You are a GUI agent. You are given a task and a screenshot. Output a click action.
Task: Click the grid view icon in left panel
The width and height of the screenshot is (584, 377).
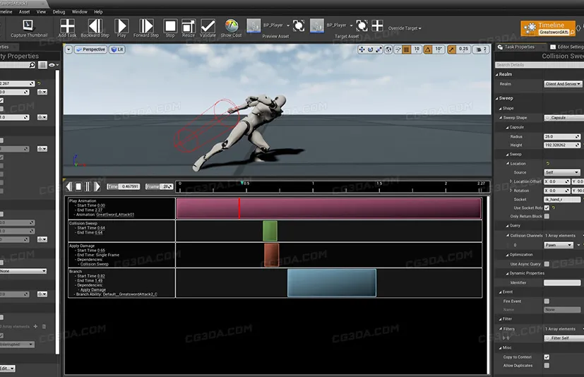point(42,65)
